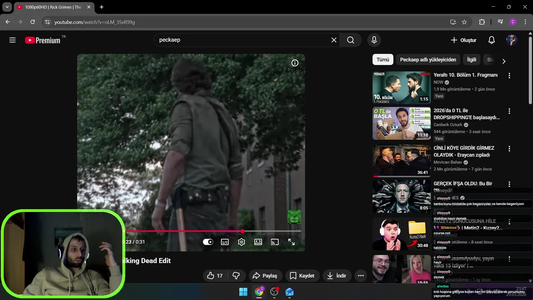Dislike the video

[x=236, y=276]
